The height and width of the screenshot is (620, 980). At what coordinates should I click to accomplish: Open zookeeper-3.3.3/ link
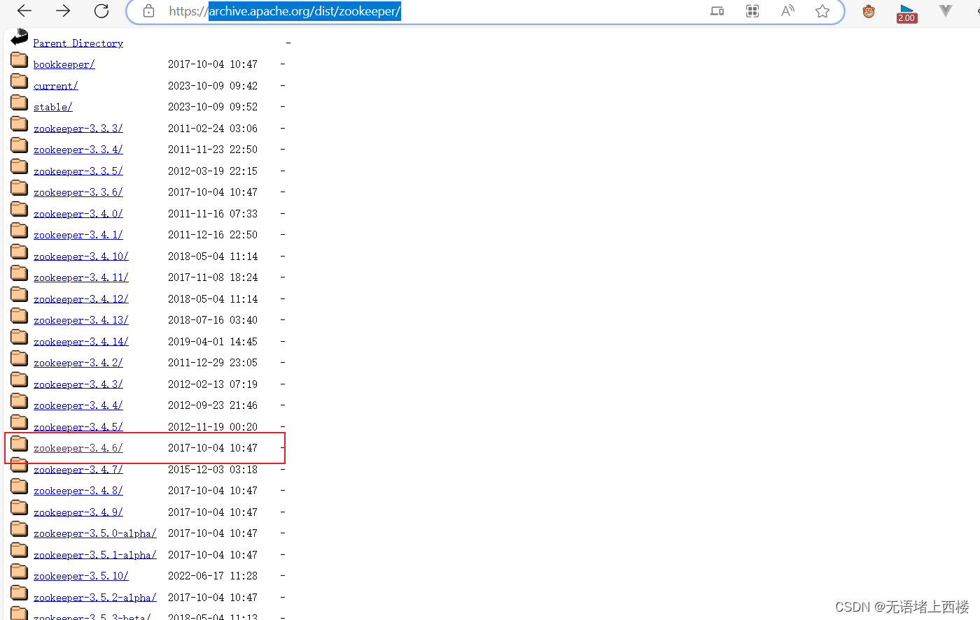78,129
